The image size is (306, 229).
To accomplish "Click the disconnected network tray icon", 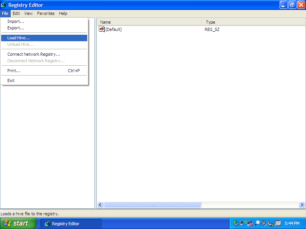I will tap(250, 223).
